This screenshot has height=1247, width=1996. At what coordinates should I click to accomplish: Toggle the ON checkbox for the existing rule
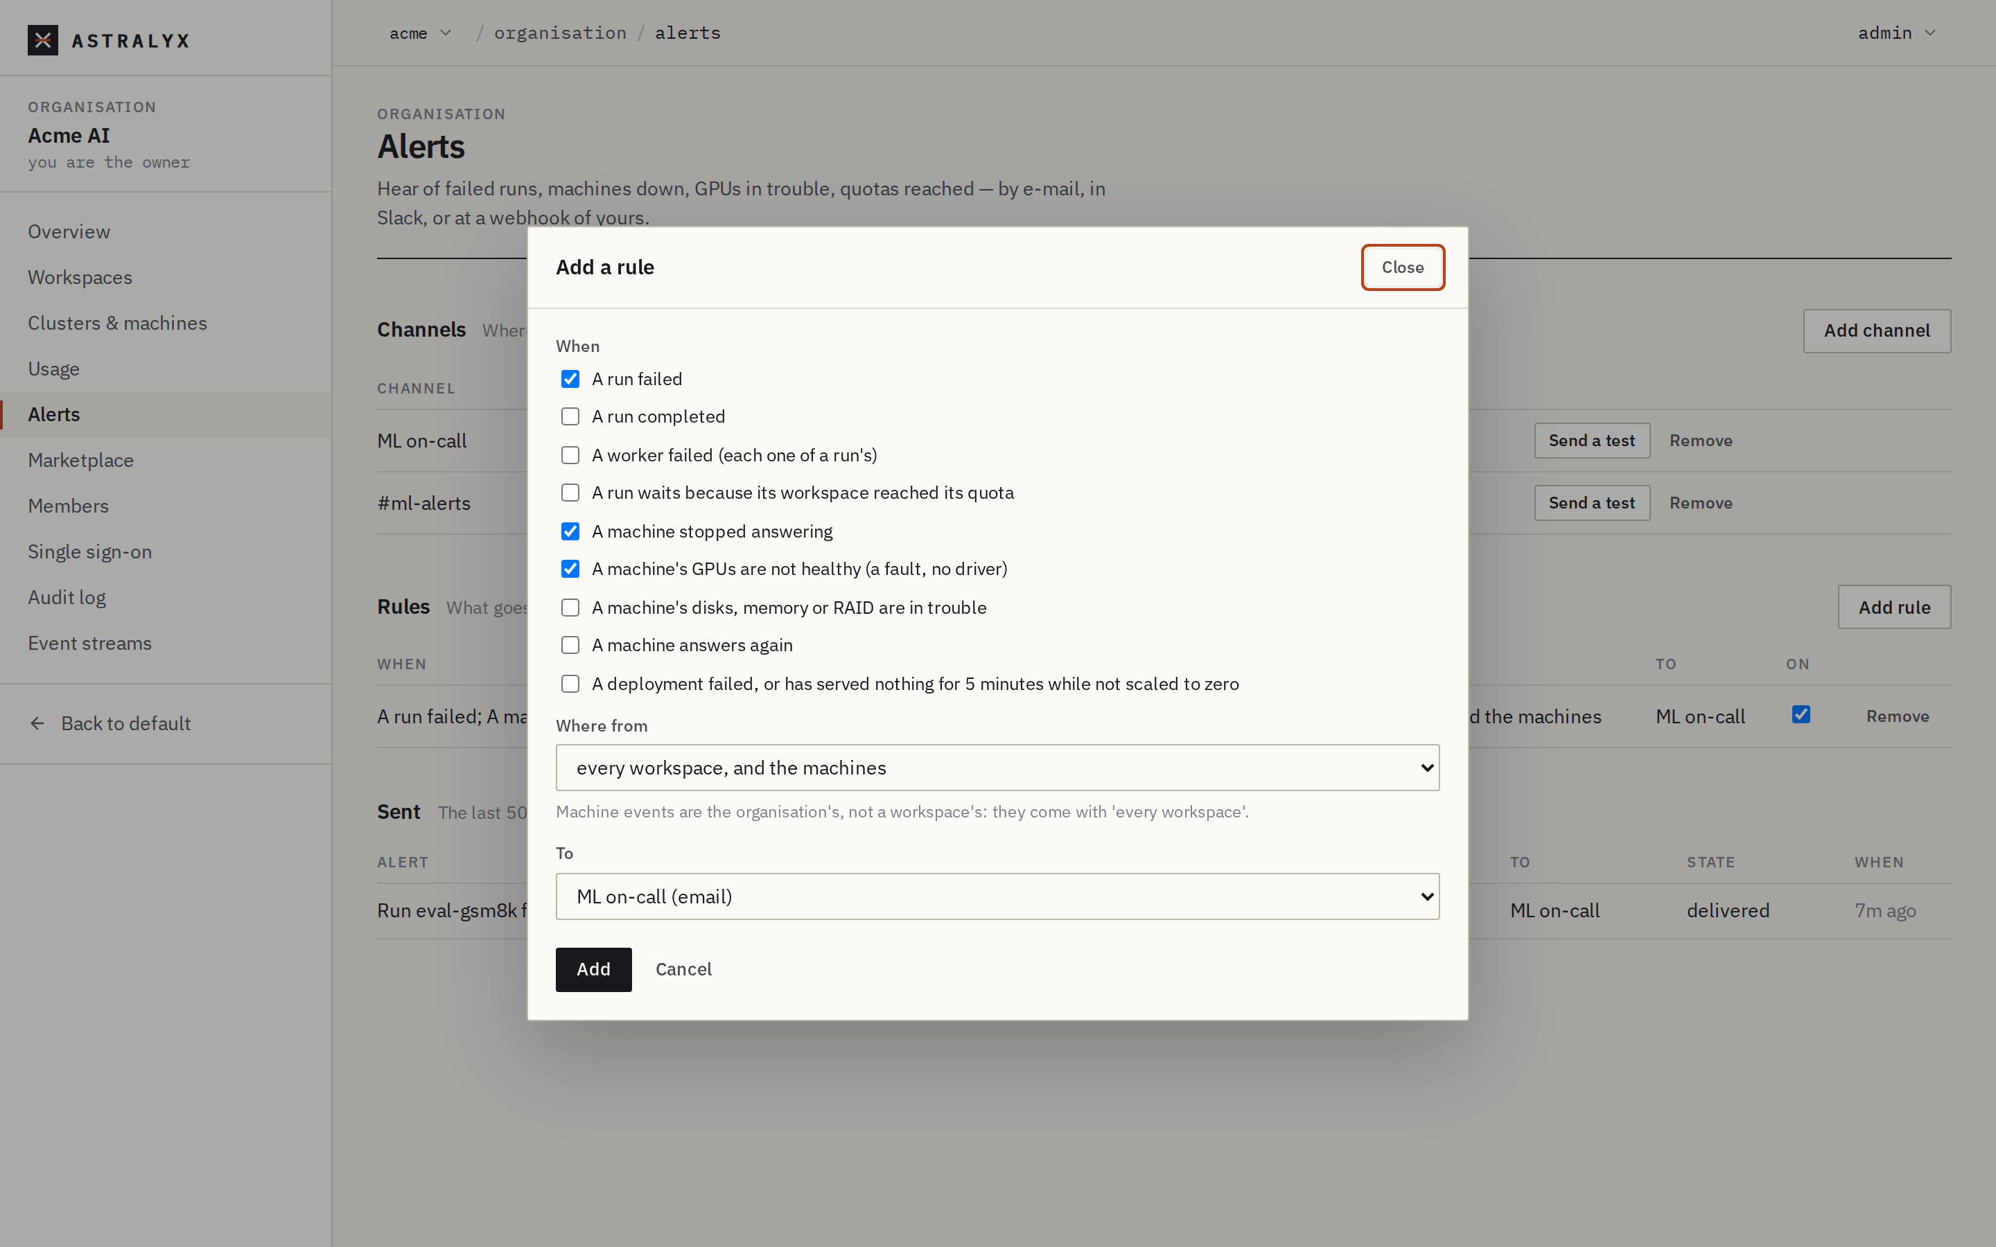(x=1801, y=714)
